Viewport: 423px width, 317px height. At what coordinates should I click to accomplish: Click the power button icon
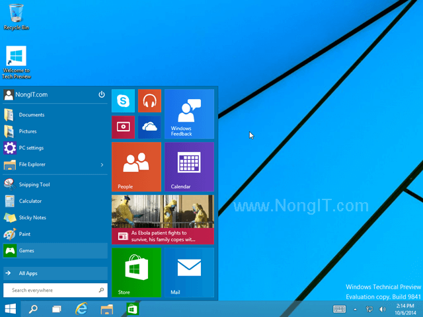(x=101, y=94)
